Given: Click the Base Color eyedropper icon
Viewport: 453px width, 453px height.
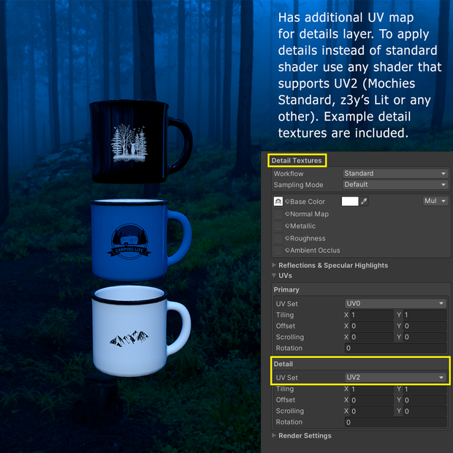Looking at the screenshot, I should tap(364, 201).
